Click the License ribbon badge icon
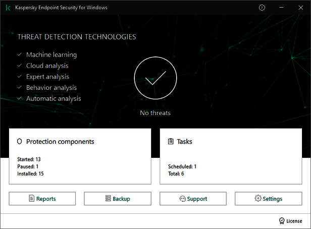 coord(281,221)
